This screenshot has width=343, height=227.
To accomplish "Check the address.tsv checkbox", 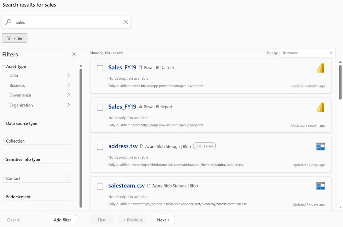I will tap(100, 147).
